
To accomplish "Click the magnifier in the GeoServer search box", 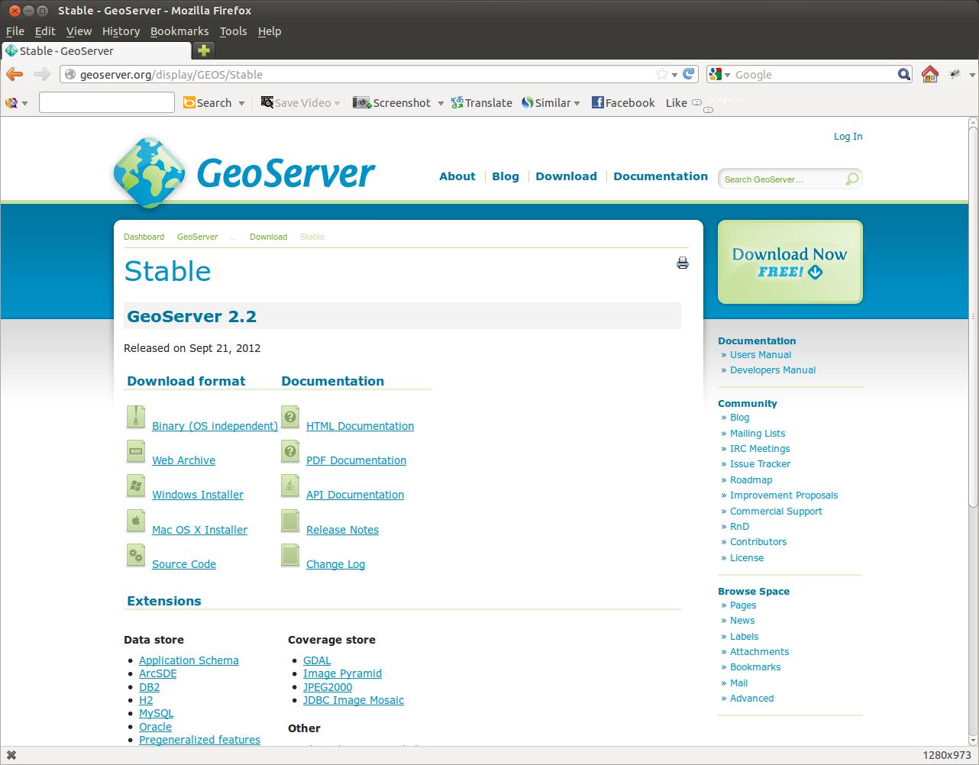I will pyautogui.click(x=852, y=179).
